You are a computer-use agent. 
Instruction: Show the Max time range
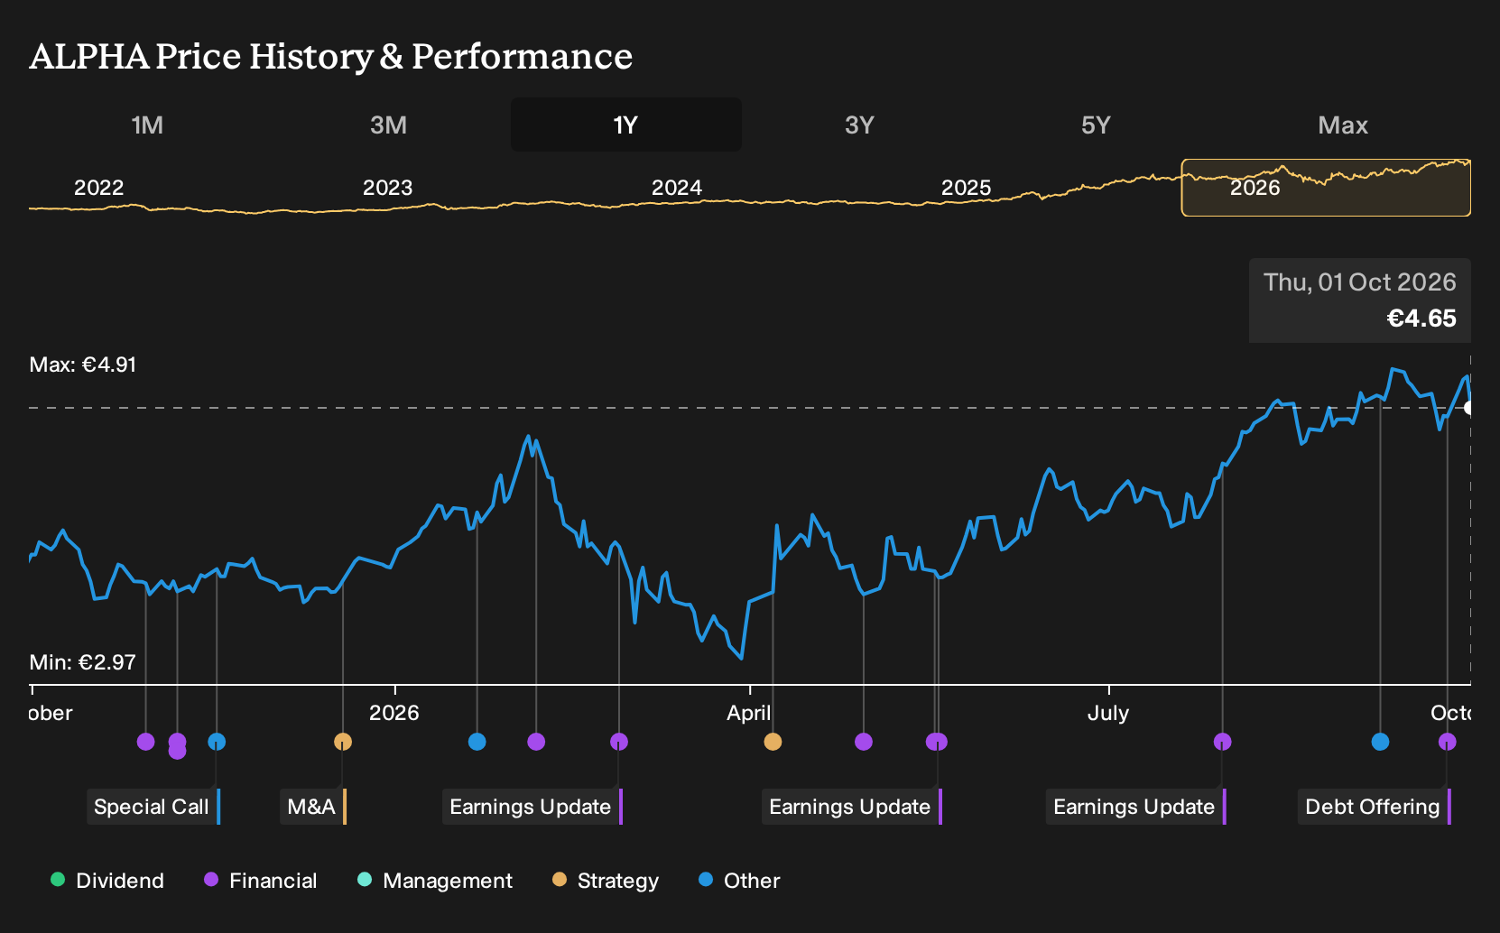pos(1343,125)
